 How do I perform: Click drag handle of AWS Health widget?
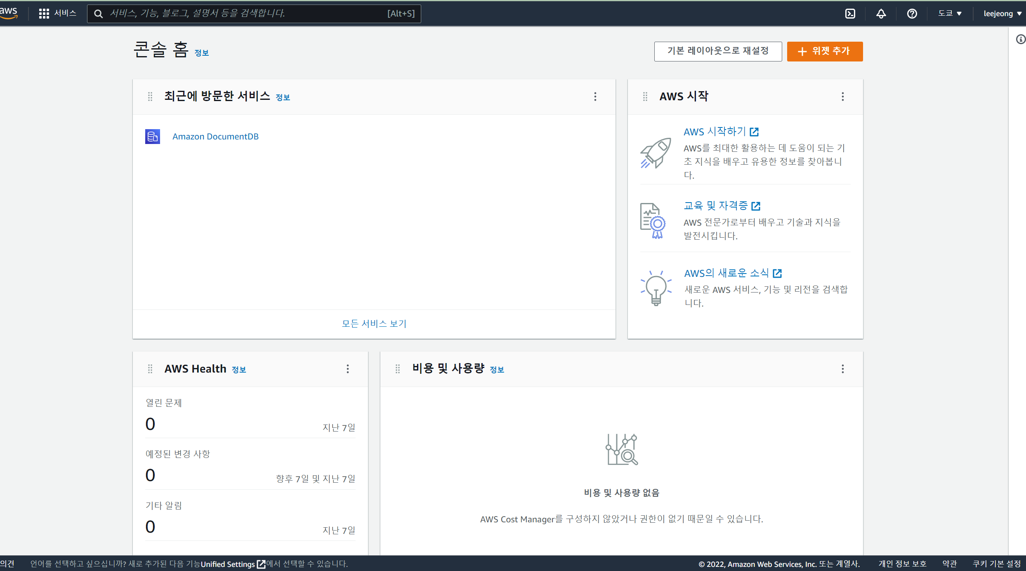[x=150, y=369]
